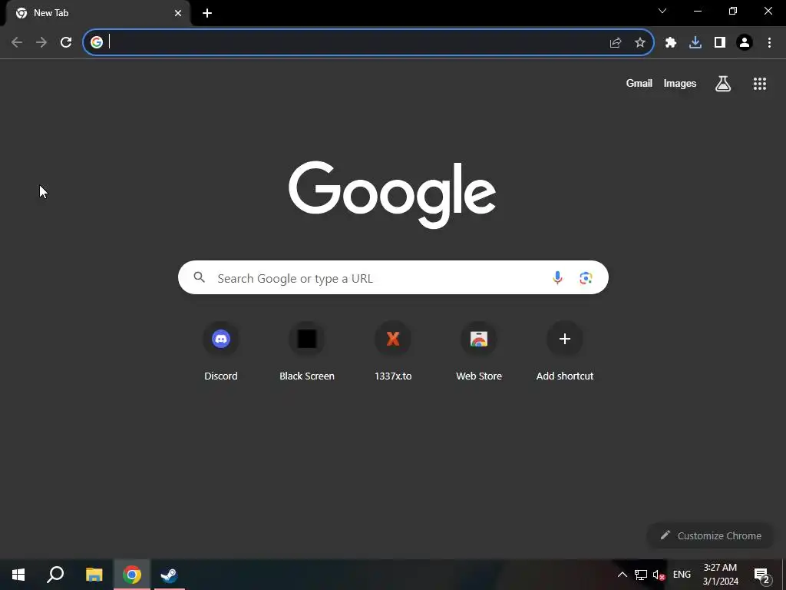Click the muted volume tray icon
Image resolution: width=786 pixels, height=590 pixels.
(659, 575)
